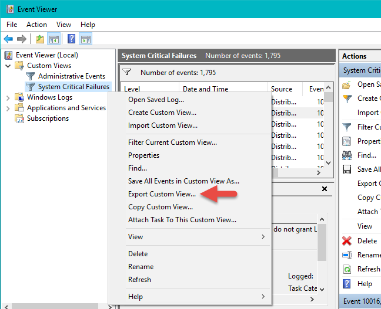The width and height of the screenshot is (381, 309).
Task: Click the Properties page icon in Actions
Action: (x=347, y=141)
